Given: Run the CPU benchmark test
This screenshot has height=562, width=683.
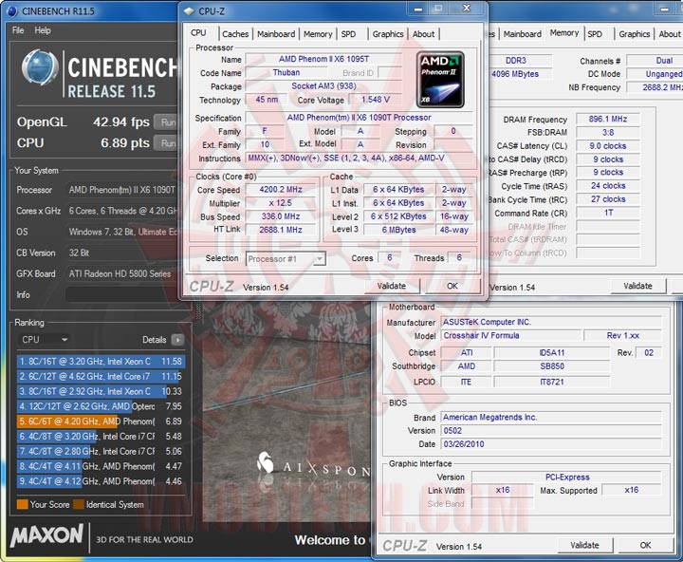Looking at the screenshot, I should (x=168, y=143).
